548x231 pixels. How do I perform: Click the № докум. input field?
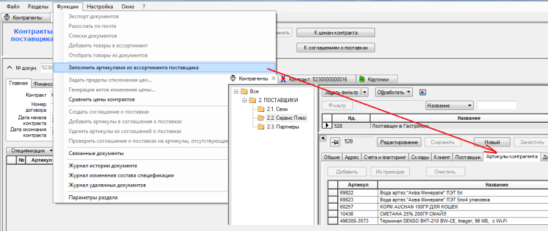tap(46, 67)
